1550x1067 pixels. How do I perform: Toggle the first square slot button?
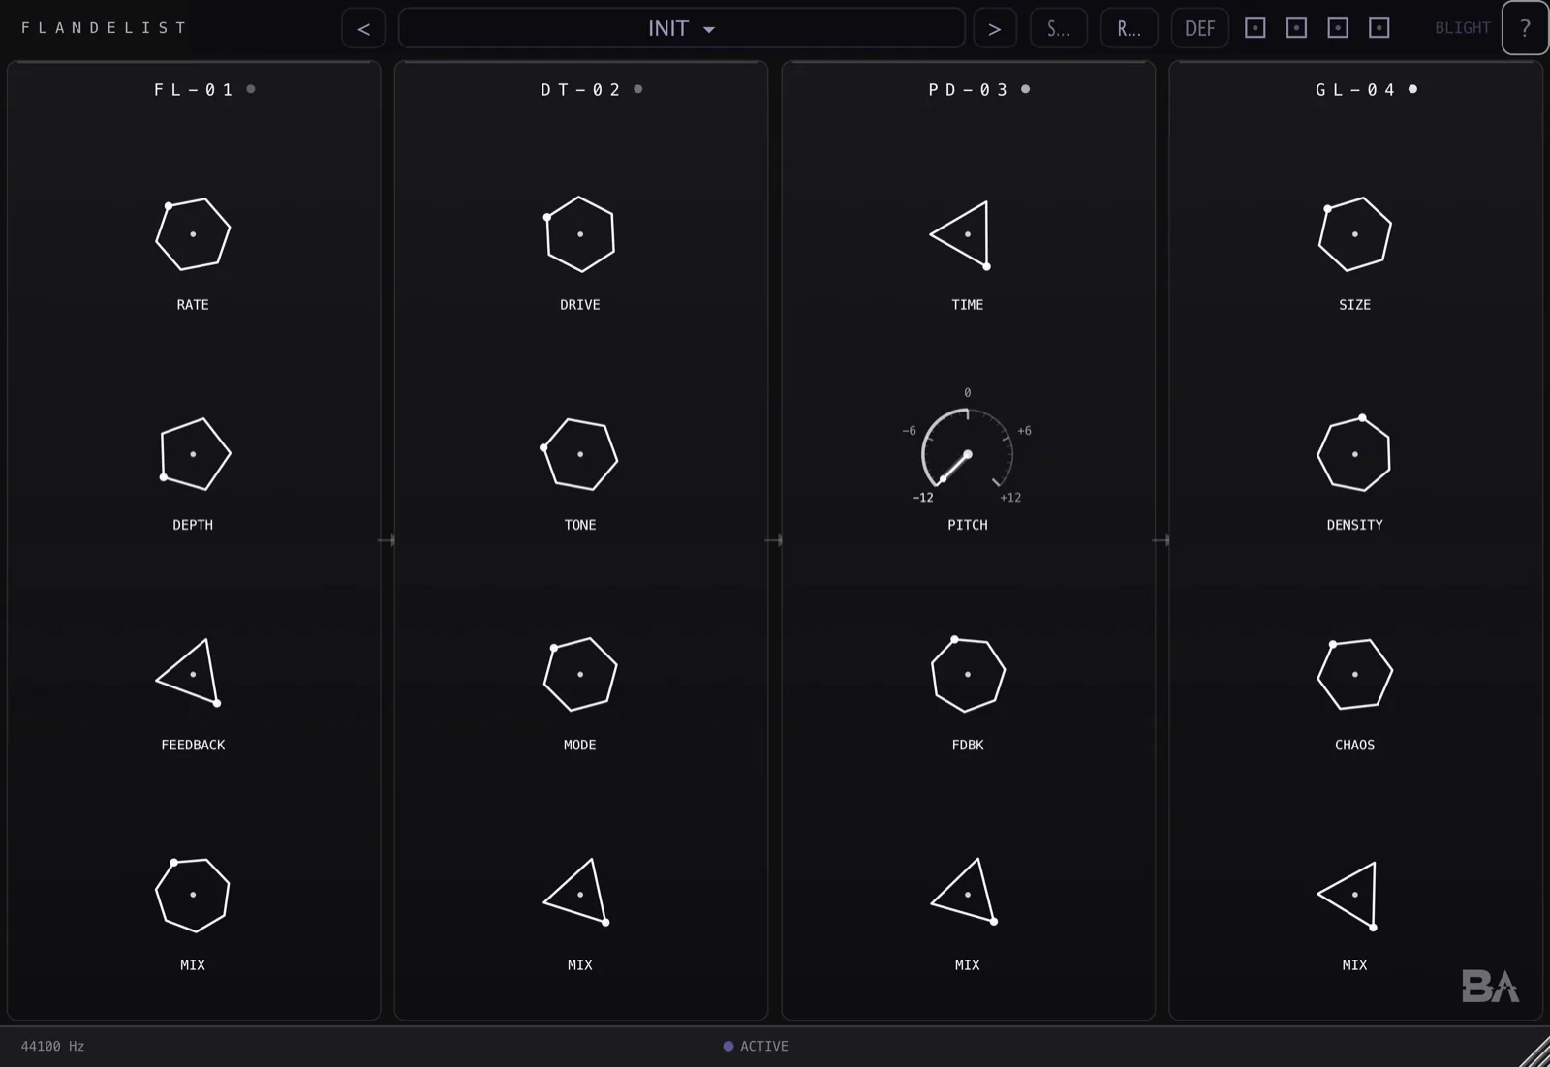tap(1255, 28)
